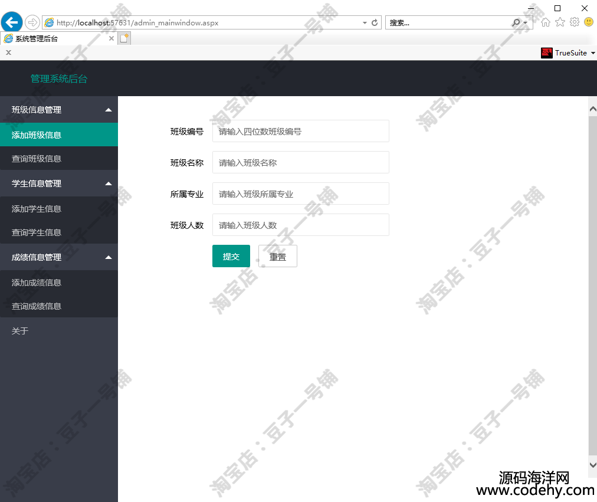This screenshot has width=597, height=502.
Task: Select the 系统管理后台 browser tab
Action: (x=58, y=38)
